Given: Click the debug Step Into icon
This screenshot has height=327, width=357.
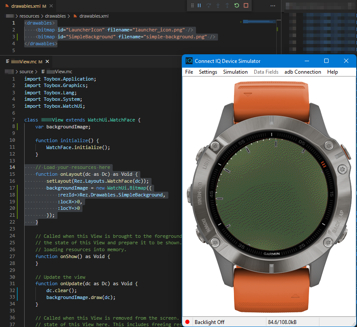Looking at the screenshot, I should (x=218, y=6).
